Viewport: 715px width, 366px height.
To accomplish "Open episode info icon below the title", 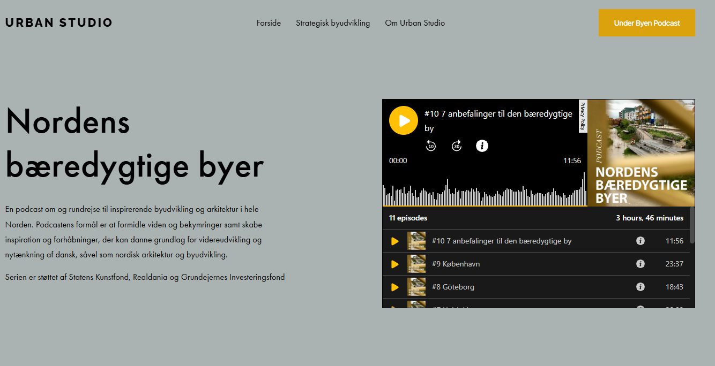I will click(482, 146).
